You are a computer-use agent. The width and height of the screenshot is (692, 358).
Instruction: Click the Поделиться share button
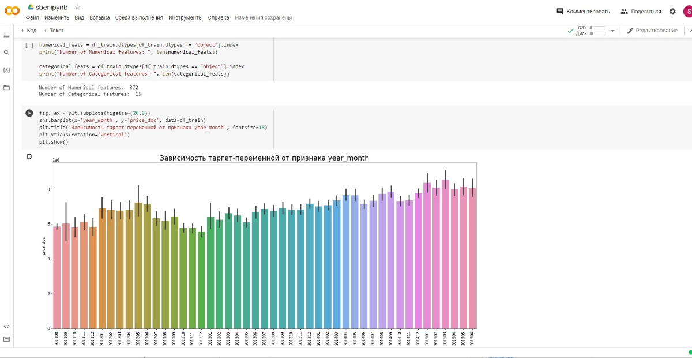[641, 12]
